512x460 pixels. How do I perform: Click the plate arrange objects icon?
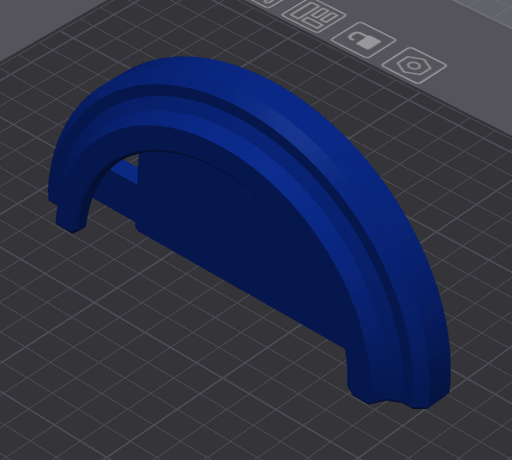314,16
